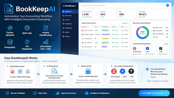Click the Let's Build Your Solution button
174x98 pixels.
click(x=154, y=93)
